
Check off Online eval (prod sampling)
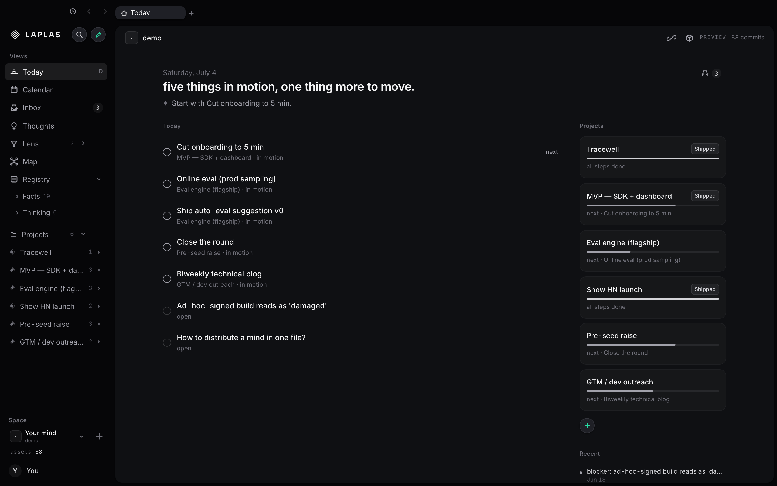pos(167,184)
